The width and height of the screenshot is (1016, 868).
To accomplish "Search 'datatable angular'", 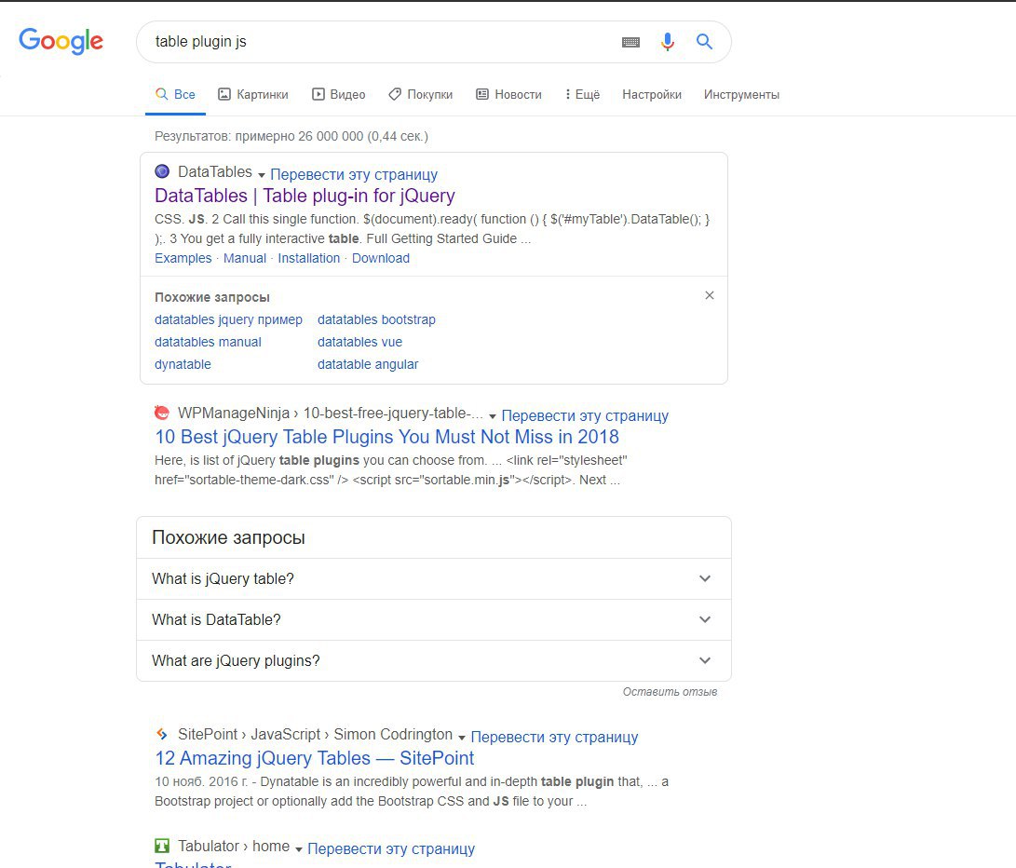I will click(368, 364).
